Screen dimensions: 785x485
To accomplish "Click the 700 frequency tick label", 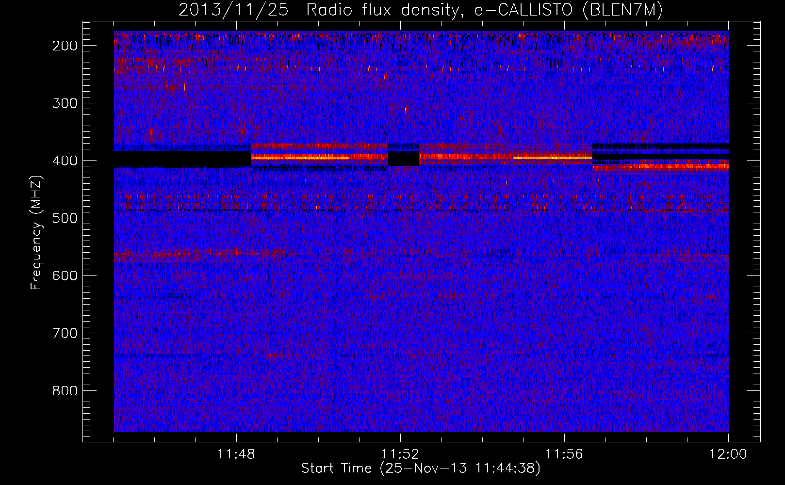I will (65, 333).
